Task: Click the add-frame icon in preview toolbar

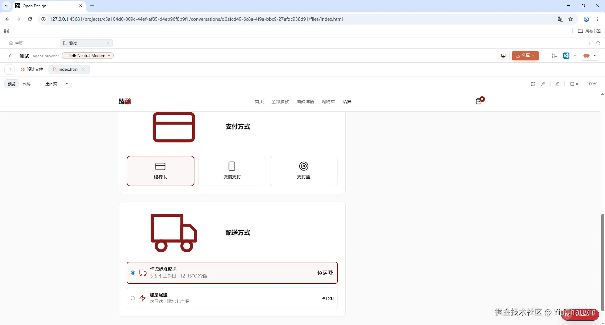Action: (x=533, y=84)
